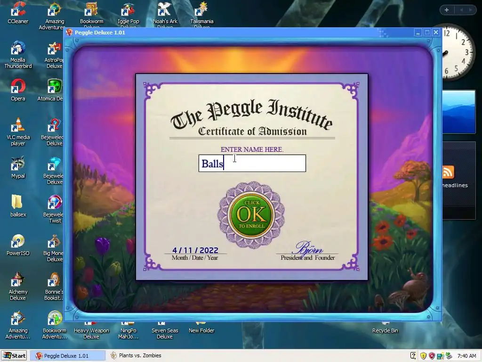
Task: Select the Opera browser desktop icon
Action: pyautogui.click(x=18, y=90)
